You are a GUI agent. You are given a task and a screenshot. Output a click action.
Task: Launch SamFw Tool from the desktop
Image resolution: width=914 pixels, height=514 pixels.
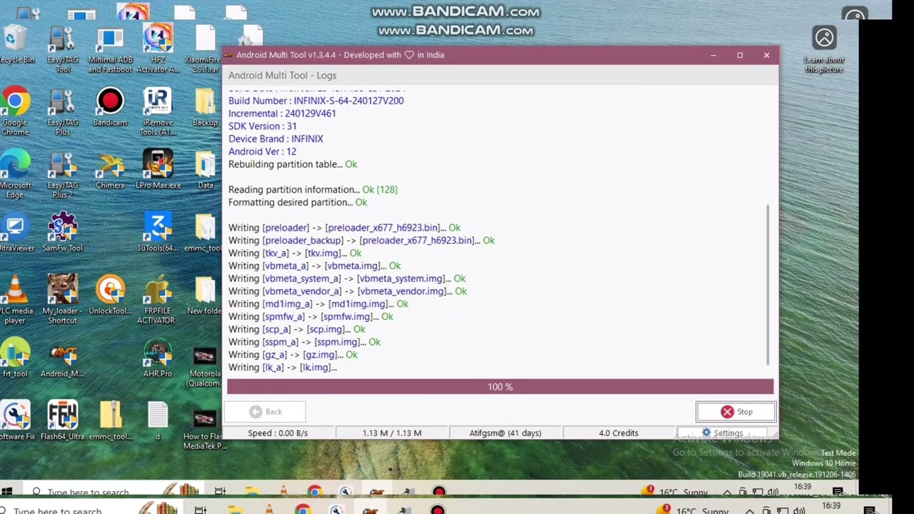(63, 233)
